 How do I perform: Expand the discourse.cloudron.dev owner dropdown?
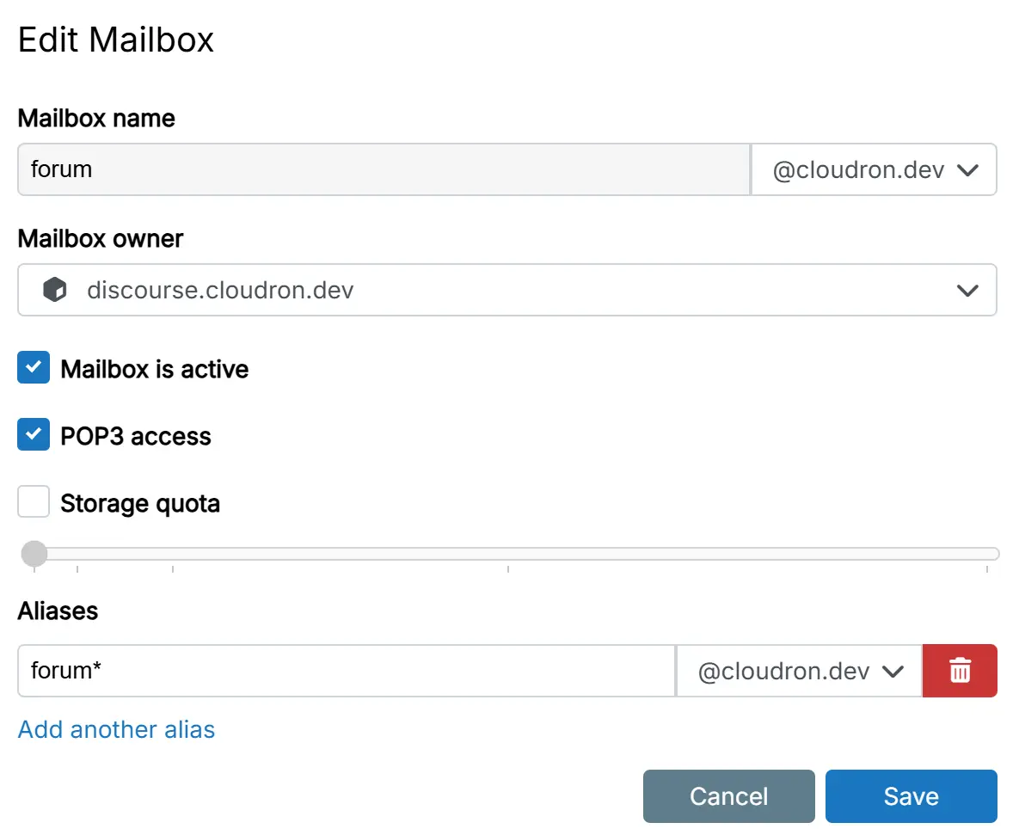pyautogui.click(x=506, y=291)
